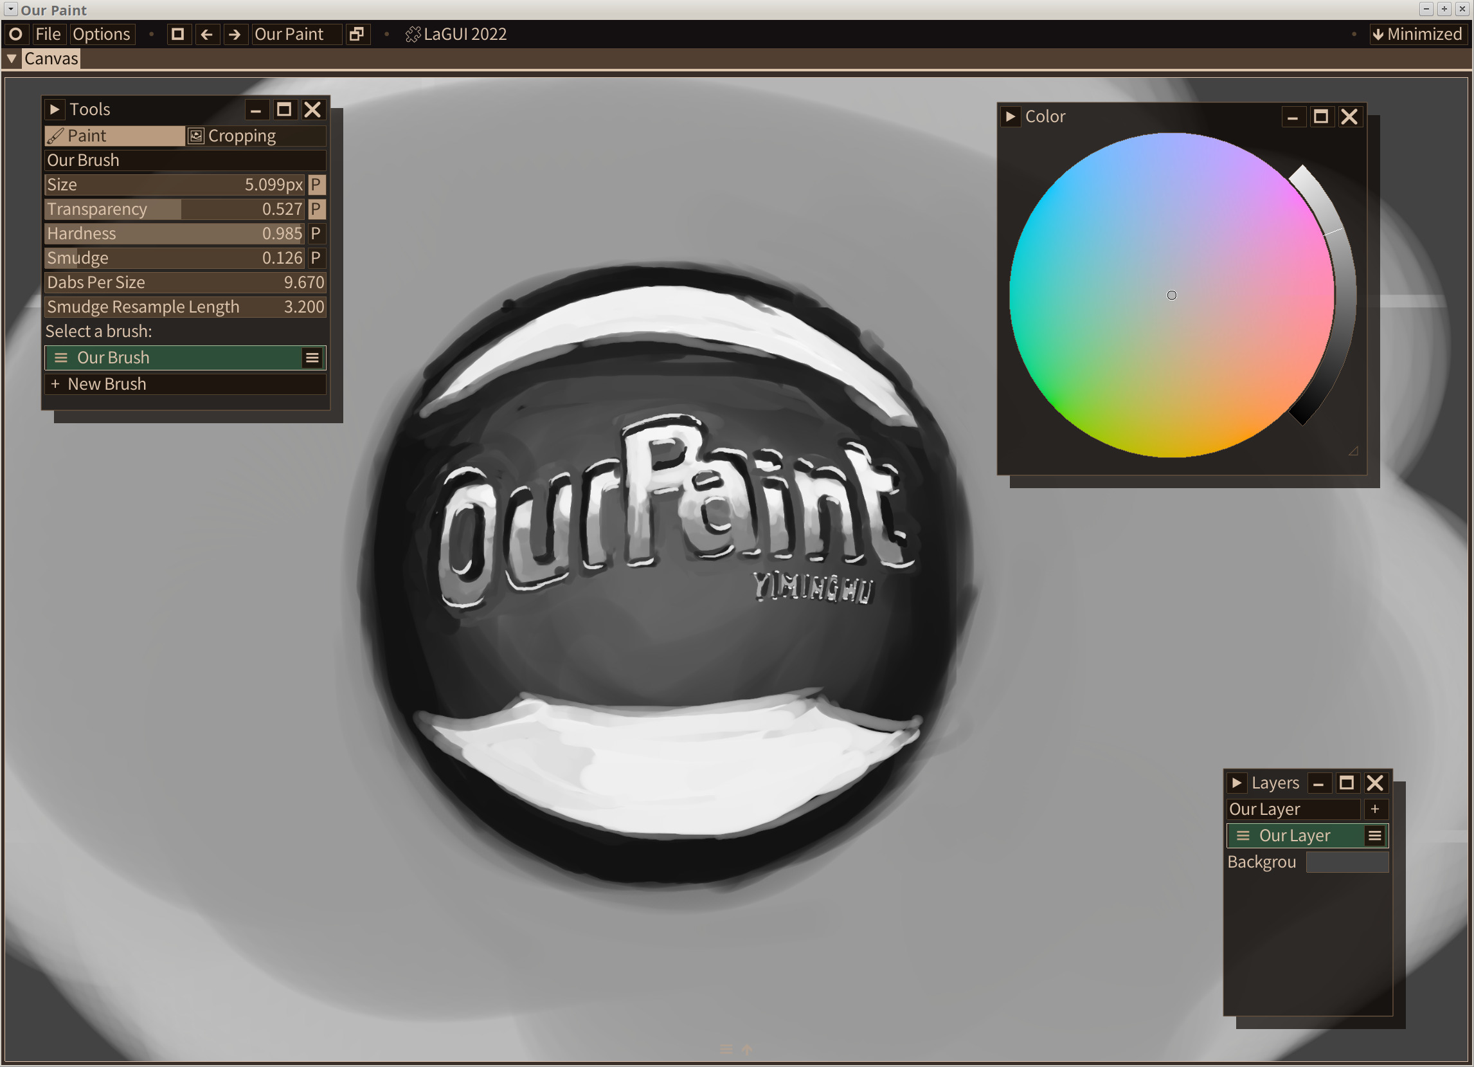Expand the Layers panel triangle menu
This screenshot has width=1474, height=1067.
[1237, 783]
